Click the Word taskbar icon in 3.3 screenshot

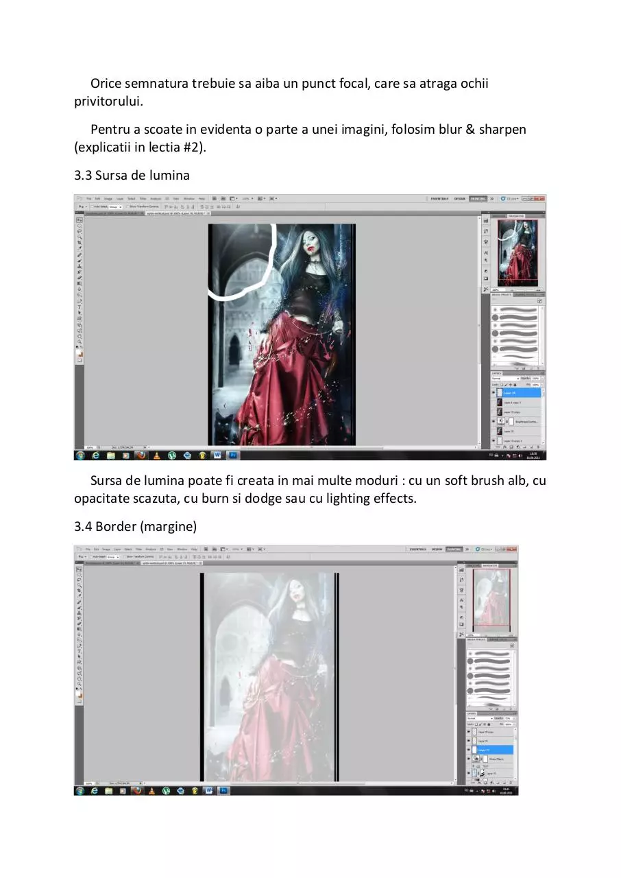pyautogui.click(x=218, y=455)
